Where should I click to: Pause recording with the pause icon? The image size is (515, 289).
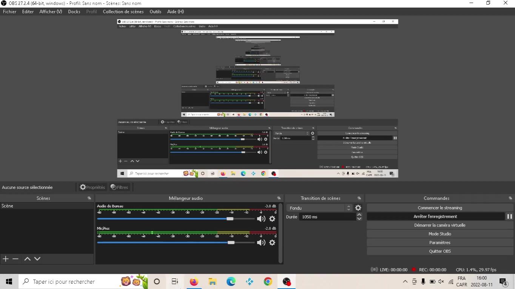coord(509,216)
